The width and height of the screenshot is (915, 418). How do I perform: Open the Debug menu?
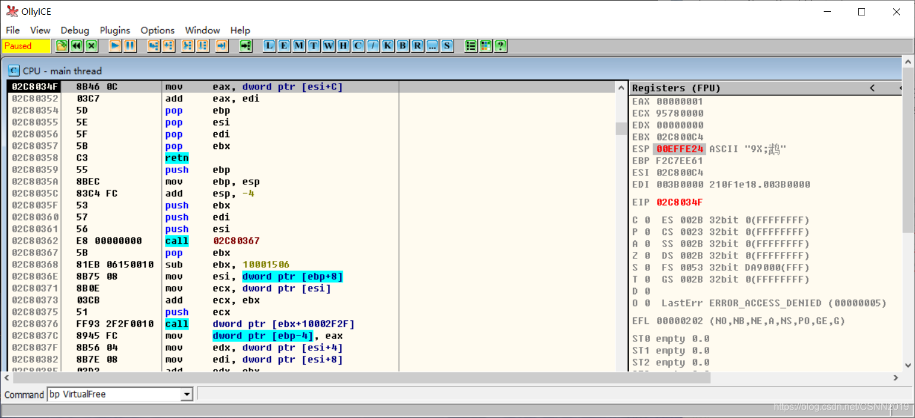pos(75,30)
